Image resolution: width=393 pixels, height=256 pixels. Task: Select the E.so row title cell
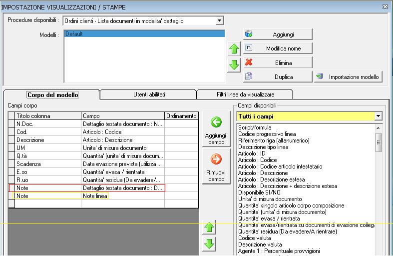[x=48, y=172]
